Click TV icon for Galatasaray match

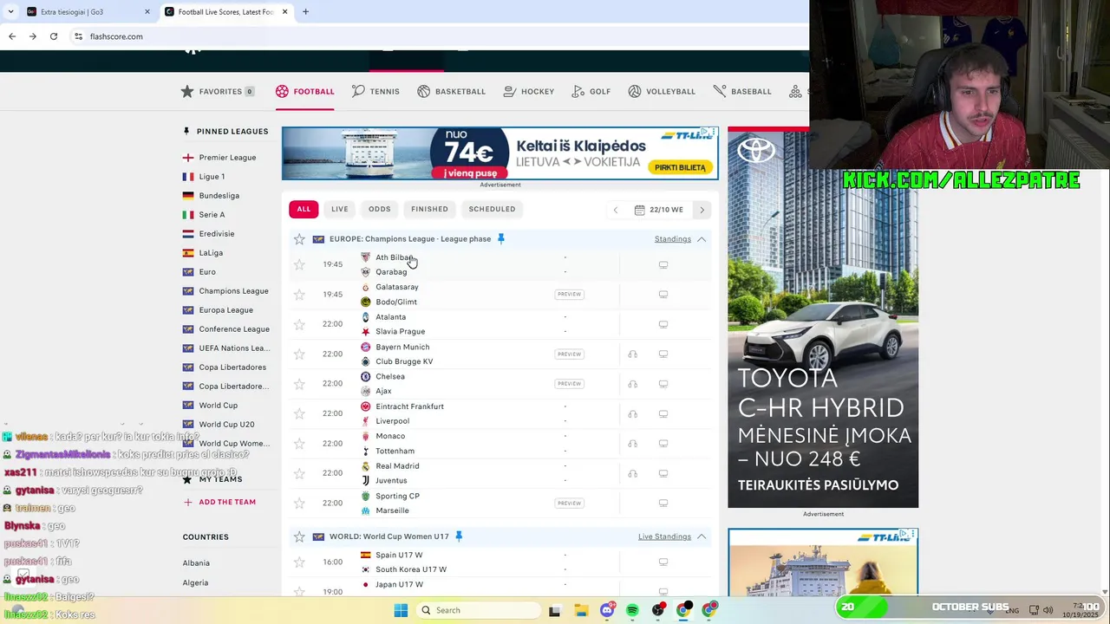pos(663,295)
